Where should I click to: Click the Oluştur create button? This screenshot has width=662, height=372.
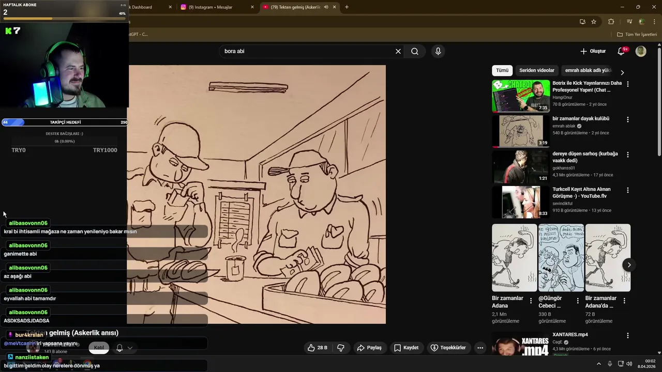tap(593, 51)
